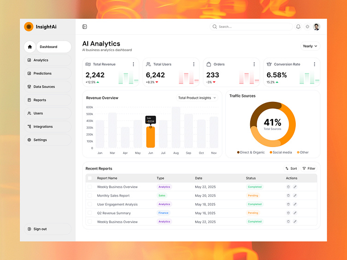The height and width of the screenshot is (260, 347).
Task: Open Users in the sidebar
Action: pyautogui.click(x=48, y=113)
